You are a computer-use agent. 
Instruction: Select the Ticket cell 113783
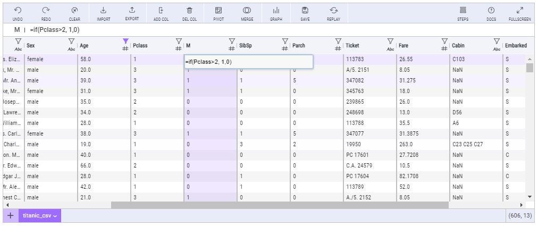click(370, 59)
